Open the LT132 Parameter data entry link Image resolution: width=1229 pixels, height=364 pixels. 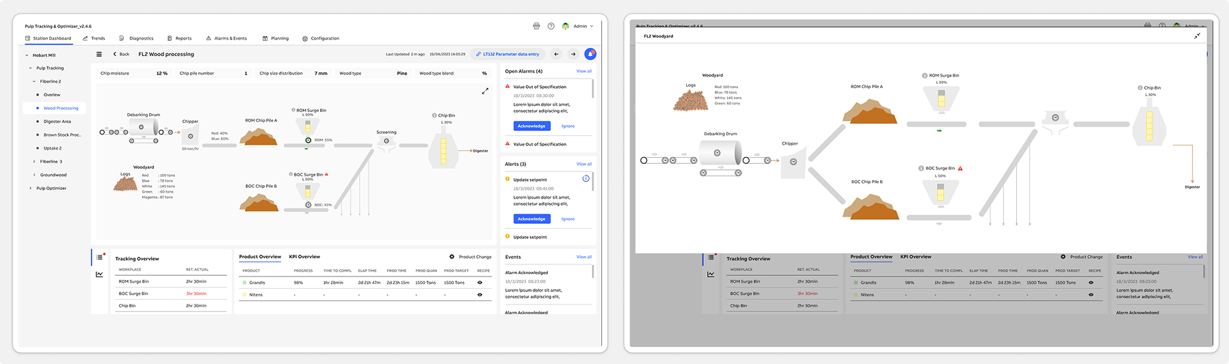[x=507, y=54]
